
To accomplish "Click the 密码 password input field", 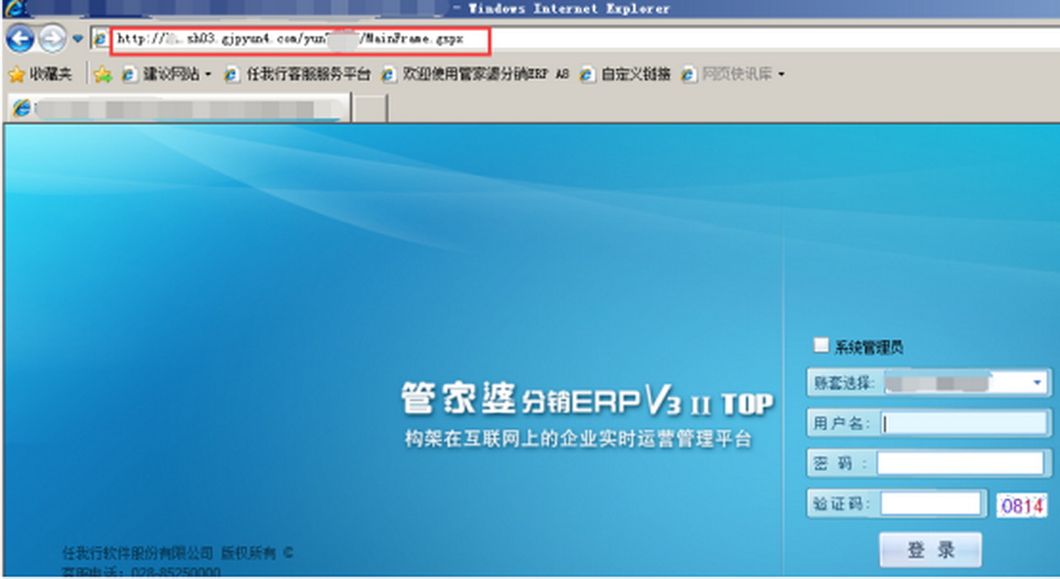I will tap(959, 464).
